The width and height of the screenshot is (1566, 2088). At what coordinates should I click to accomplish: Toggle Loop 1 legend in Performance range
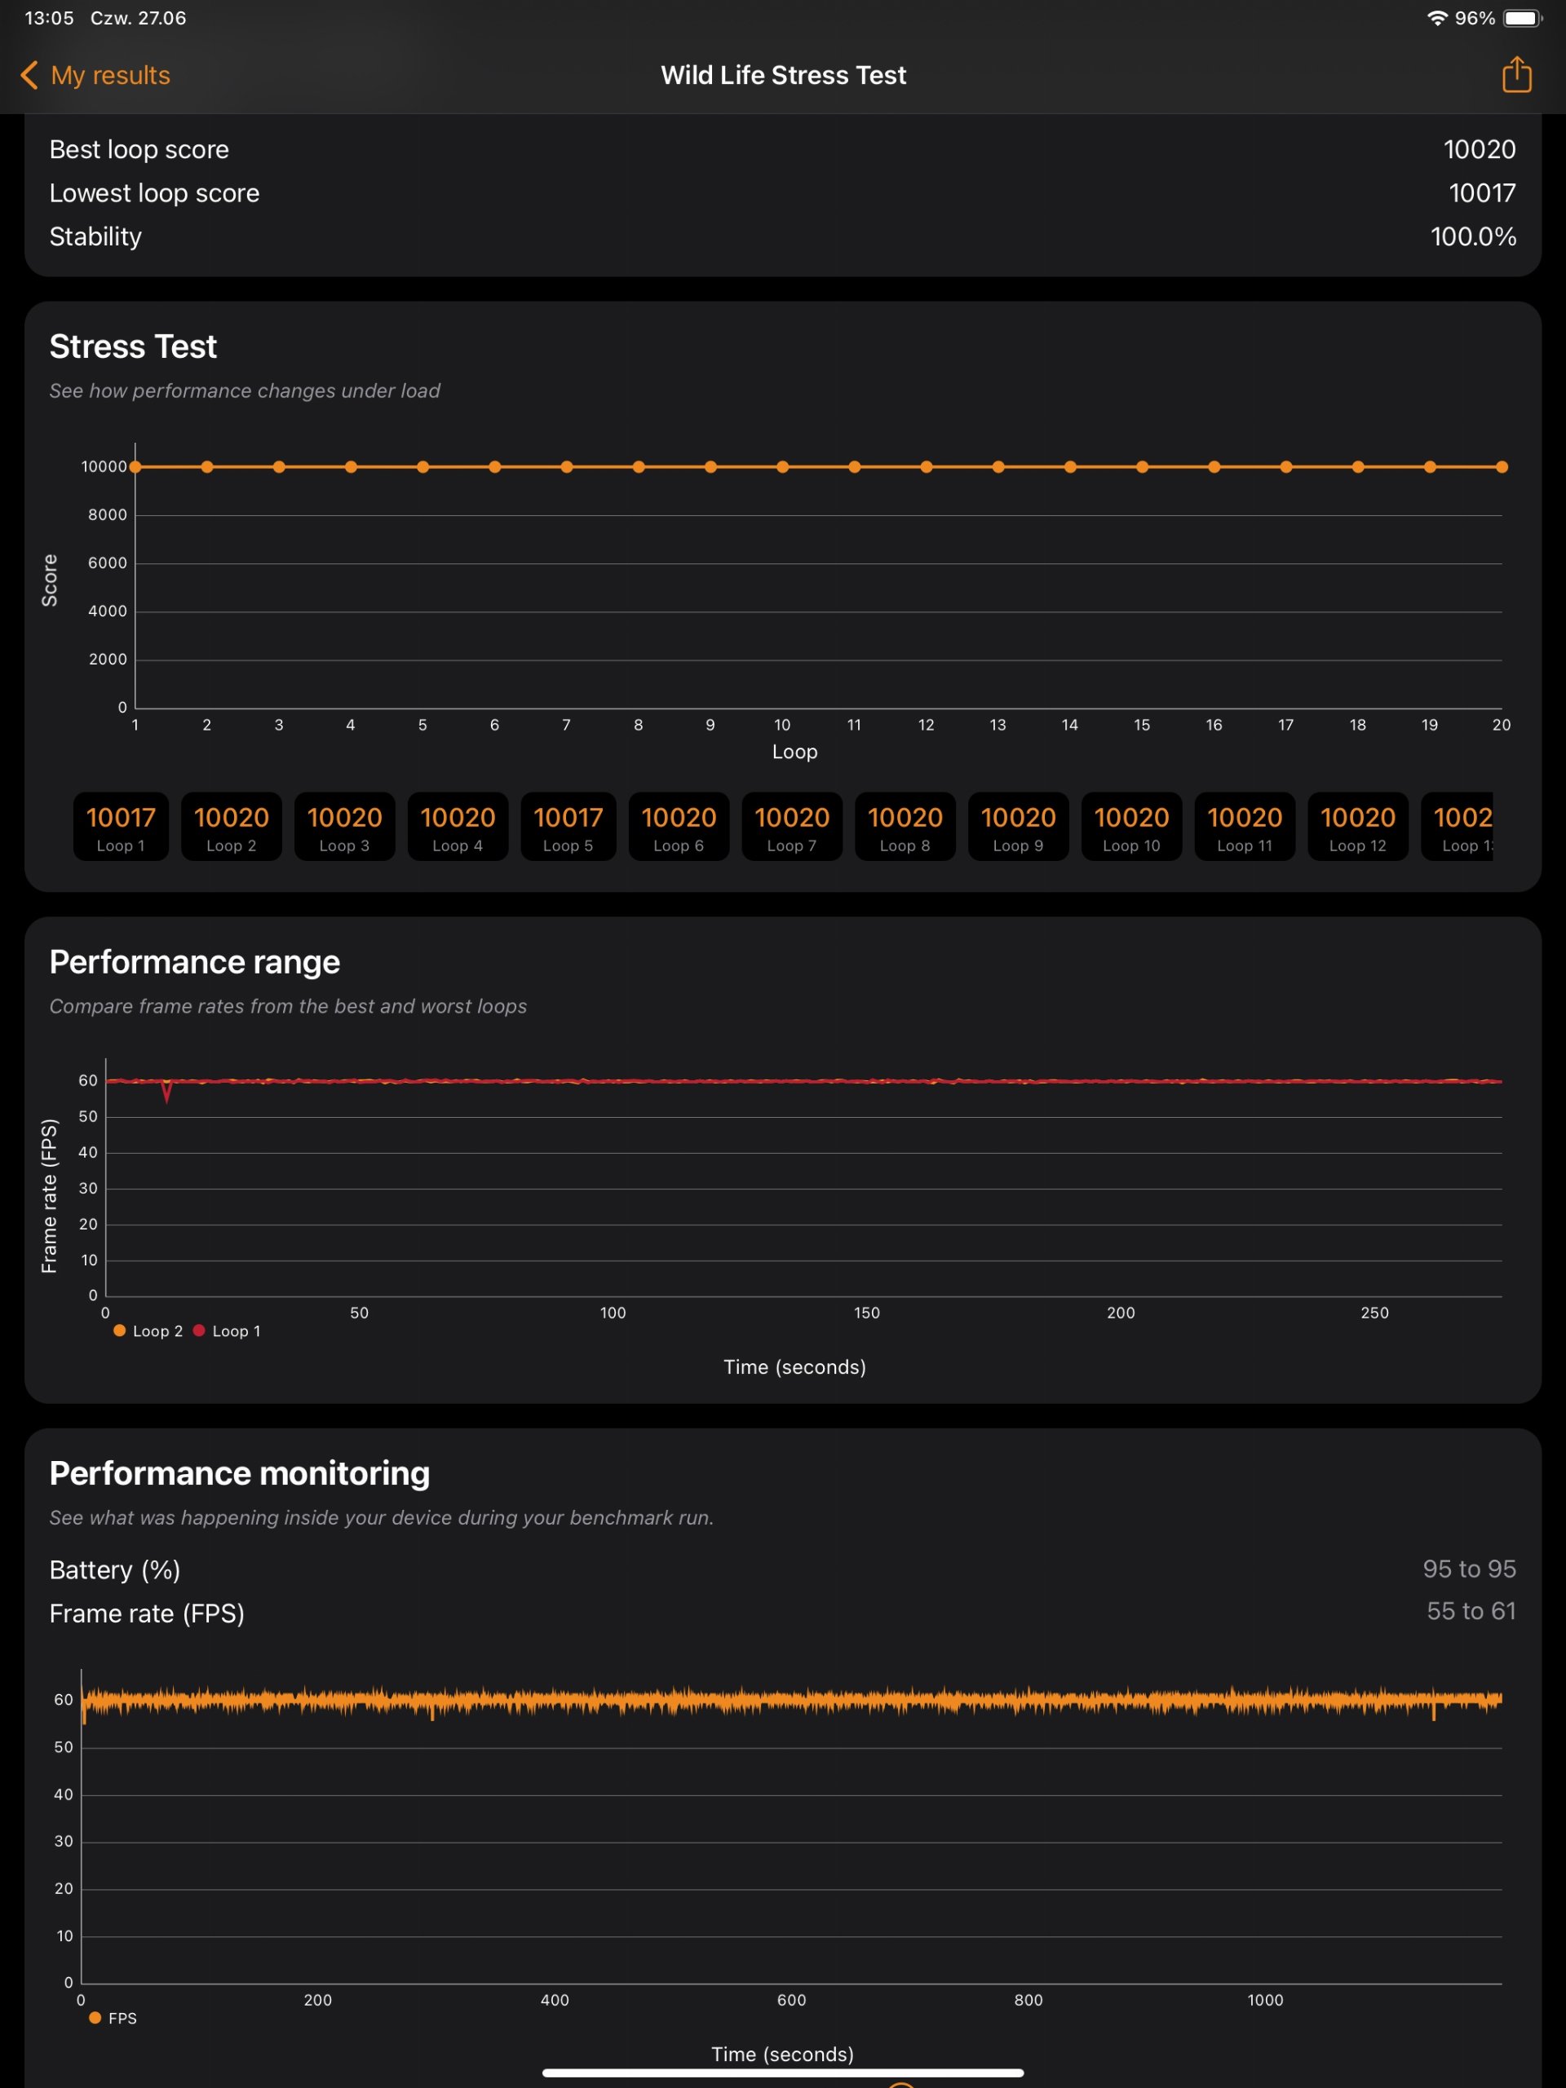[x=228, y=1331]
